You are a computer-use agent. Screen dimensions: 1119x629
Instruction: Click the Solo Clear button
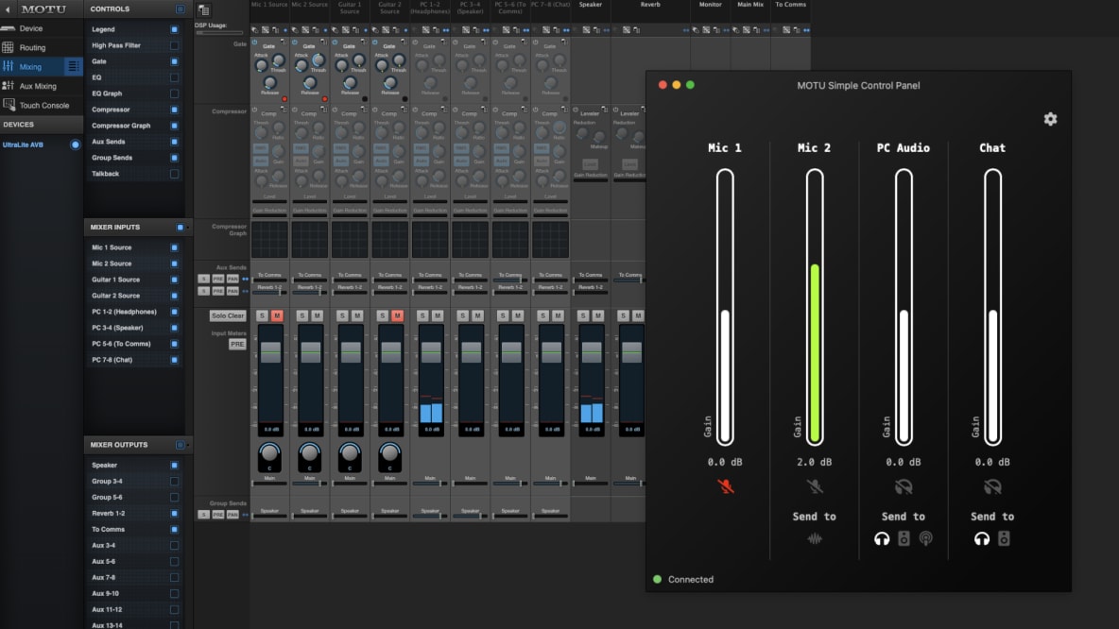pyautogui.click(x=228, y=316)
